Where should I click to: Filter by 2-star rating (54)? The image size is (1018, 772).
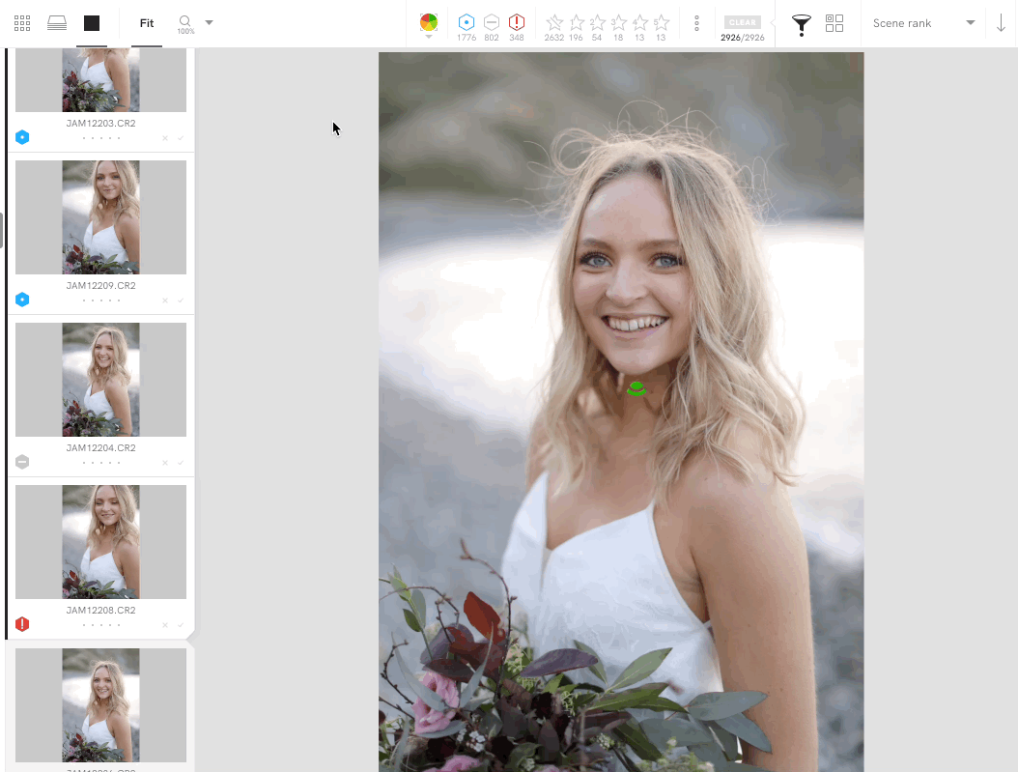point(597,23)
